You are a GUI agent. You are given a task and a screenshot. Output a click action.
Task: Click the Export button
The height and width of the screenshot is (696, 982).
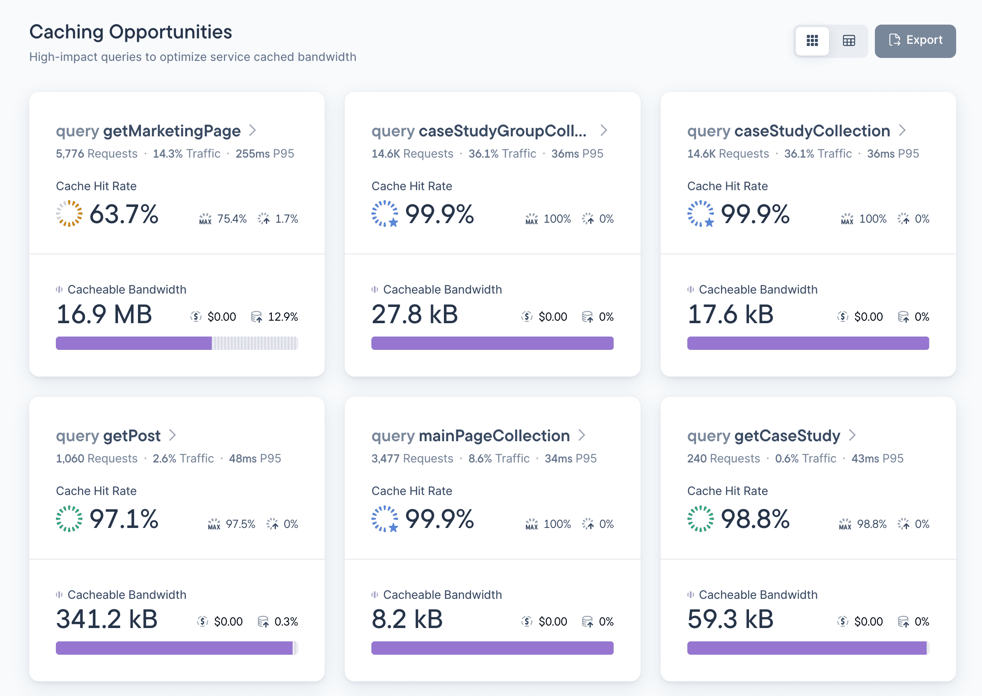[x=915, y=40]
